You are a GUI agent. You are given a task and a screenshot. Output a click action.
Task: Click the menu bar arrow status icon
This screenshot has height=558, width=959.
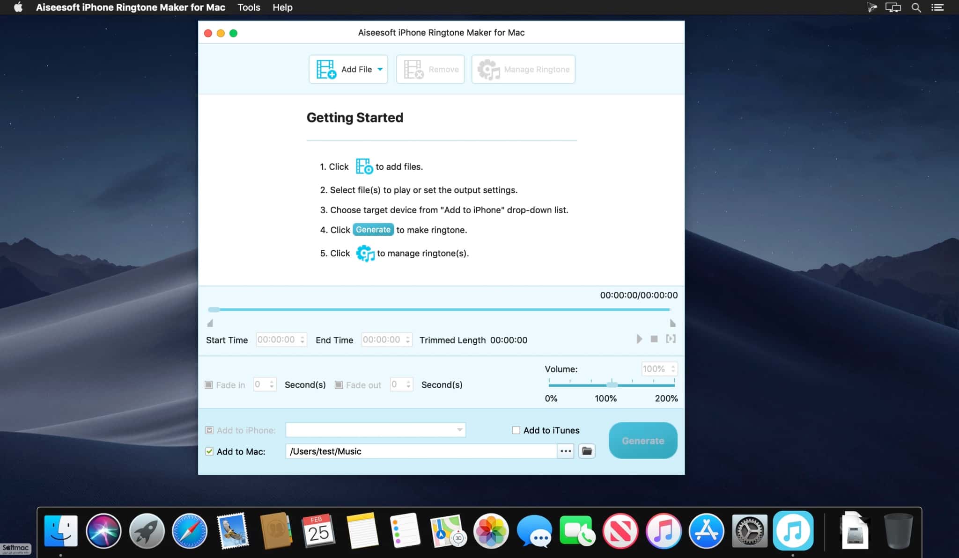click(871, 7)
